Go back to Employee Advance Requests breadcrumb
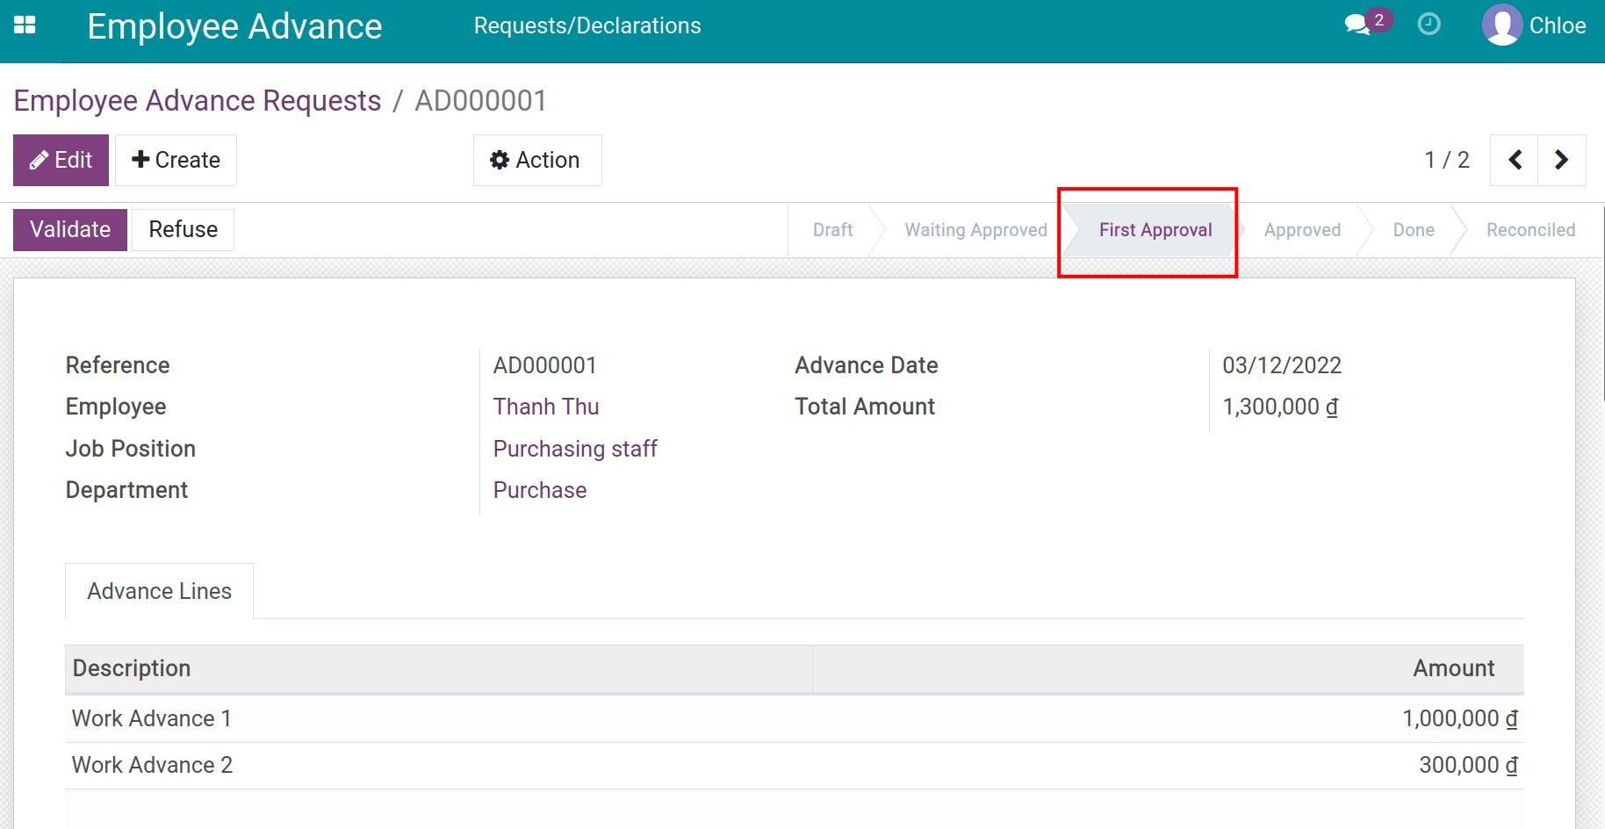Screen dimensions: 1605x829 pyautogui.click(x=198, y=101)
